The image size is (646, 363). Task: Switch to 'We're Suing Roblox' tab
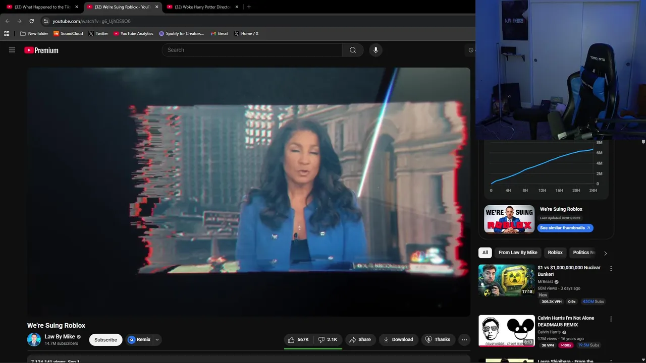pos(123,7)
